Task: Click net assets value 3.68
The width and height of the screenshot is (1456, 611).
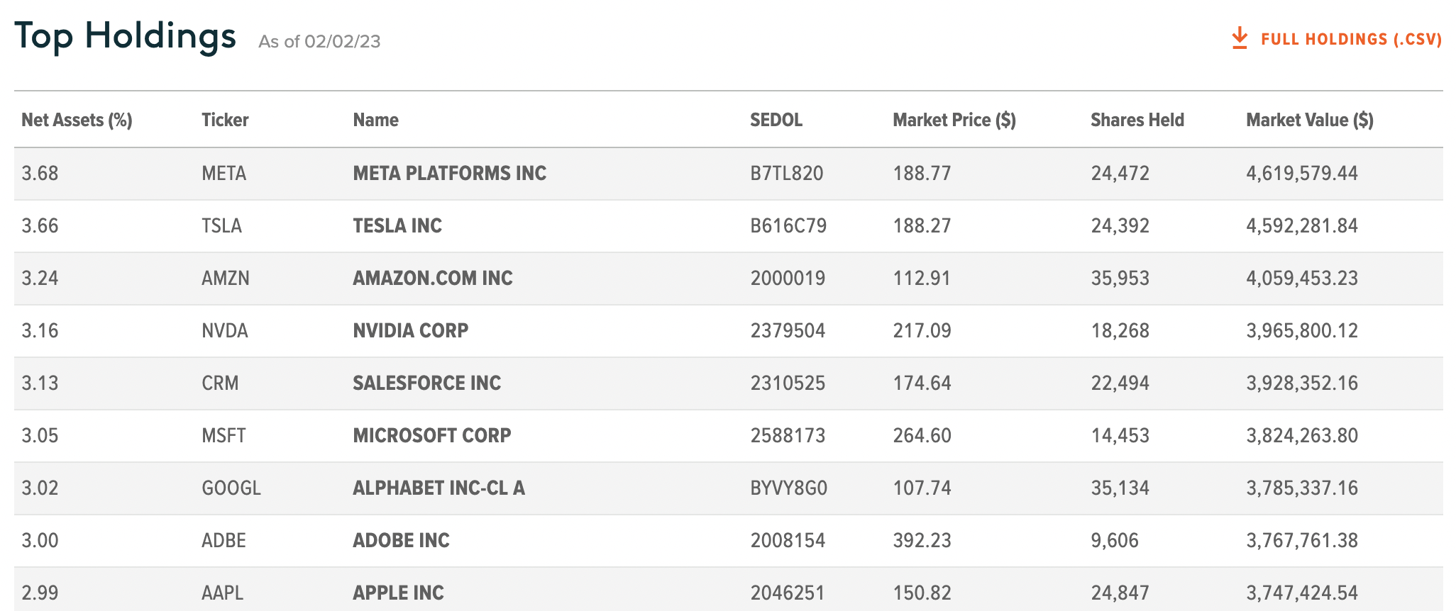Action: click(40, 173)
